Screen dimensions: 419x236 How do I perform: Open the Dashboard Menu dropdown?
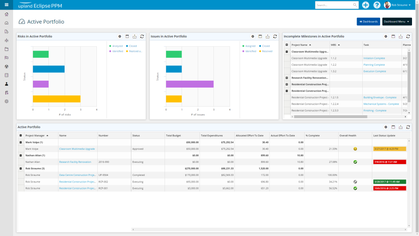(x=397, y=21)
